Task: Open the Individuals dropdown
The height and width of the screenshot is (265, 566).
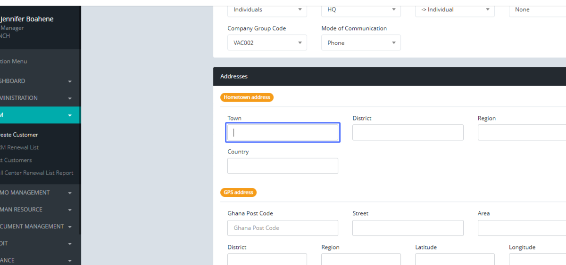Action: 267,10
